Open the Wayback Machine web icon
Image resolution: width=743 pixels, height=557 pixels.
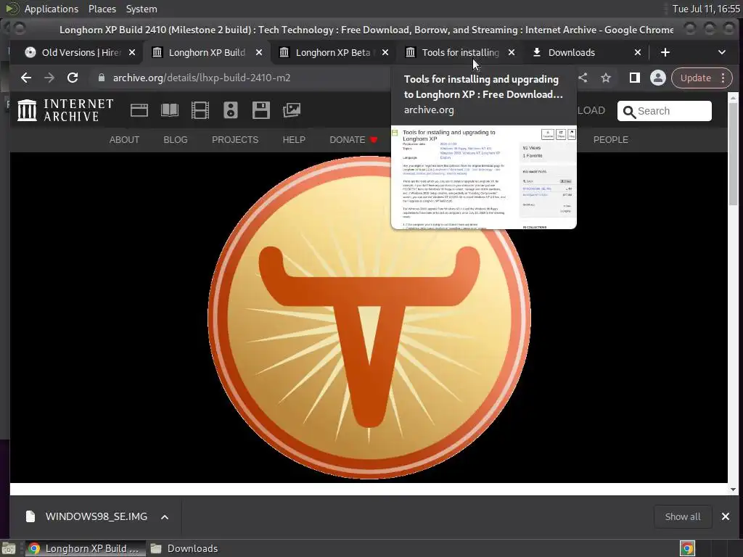click(139, 110)
